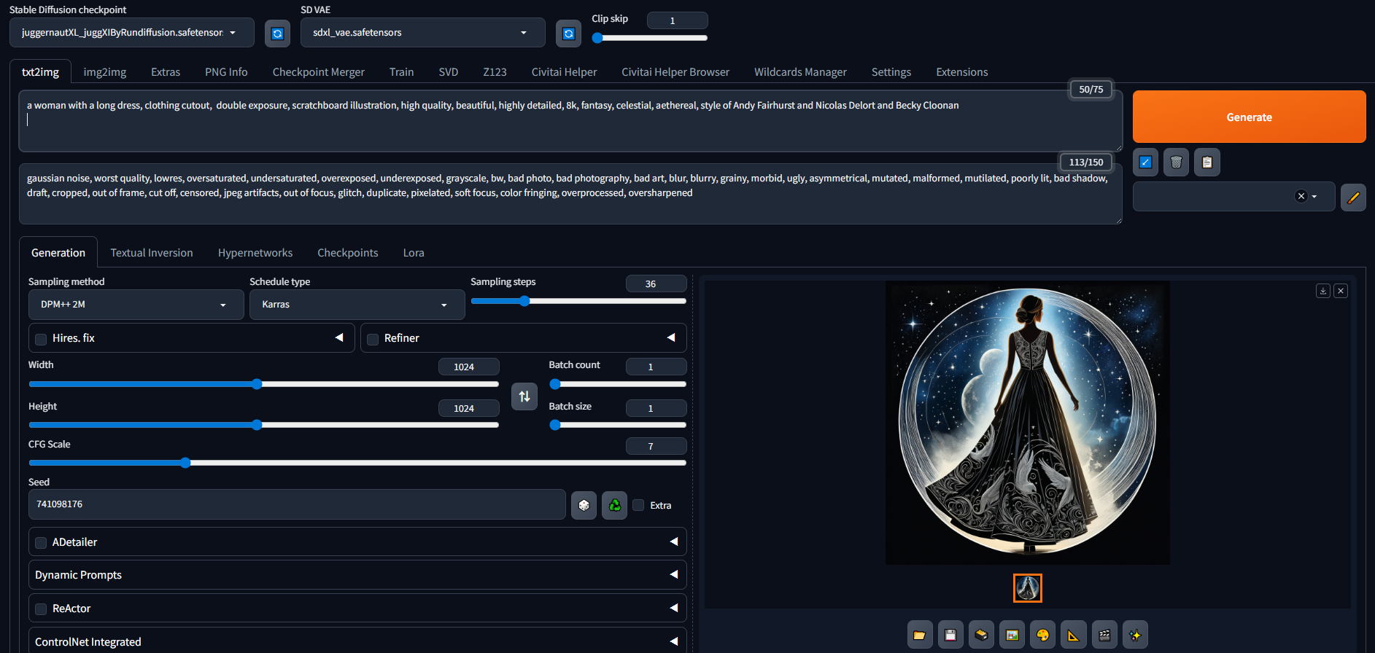Click the orange Generate button
The image size is (1375, 653).
(x=1249, y=117)
